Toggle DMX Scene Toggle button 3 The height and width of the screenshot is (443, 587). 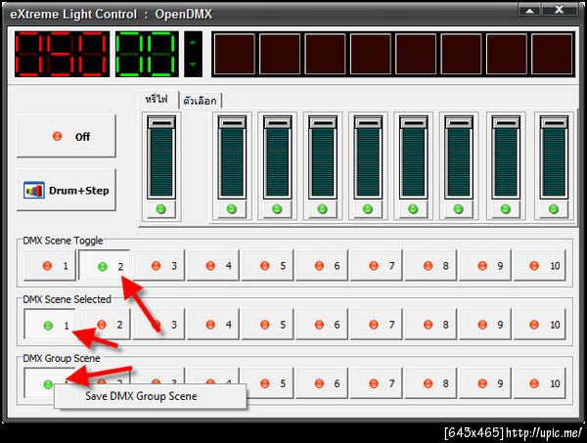coord(158,266)
